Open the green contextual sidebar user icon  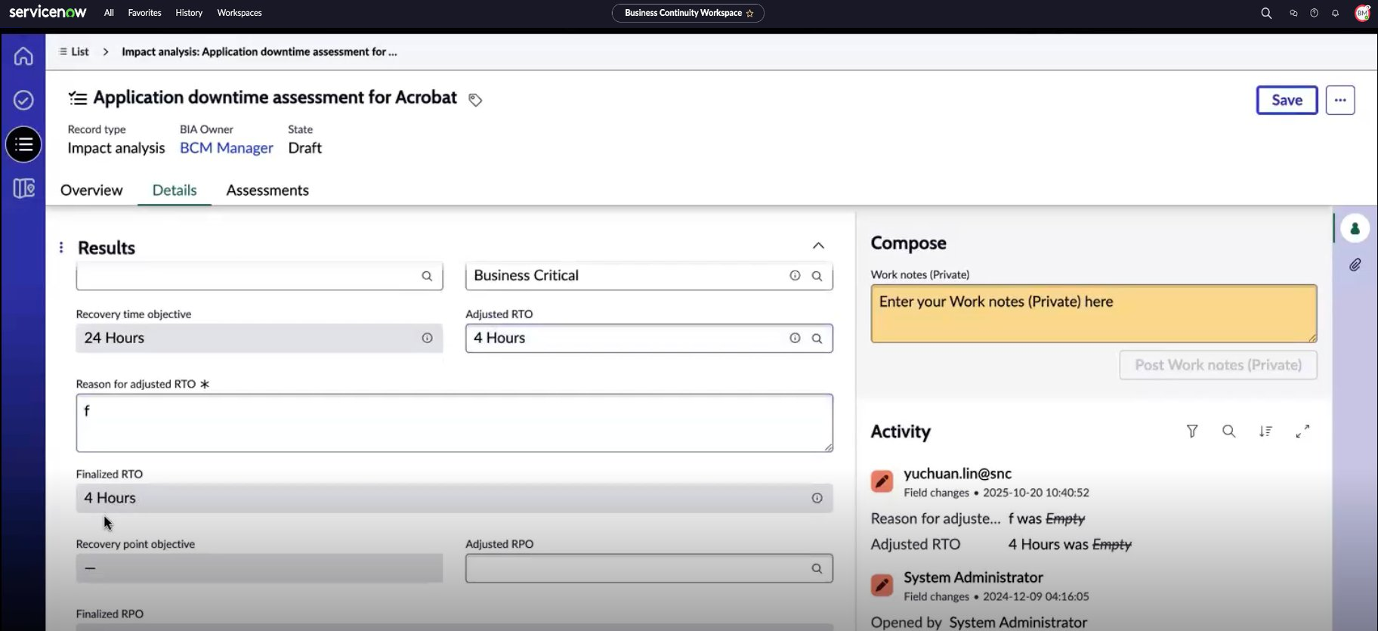(x=1355, y=228)
